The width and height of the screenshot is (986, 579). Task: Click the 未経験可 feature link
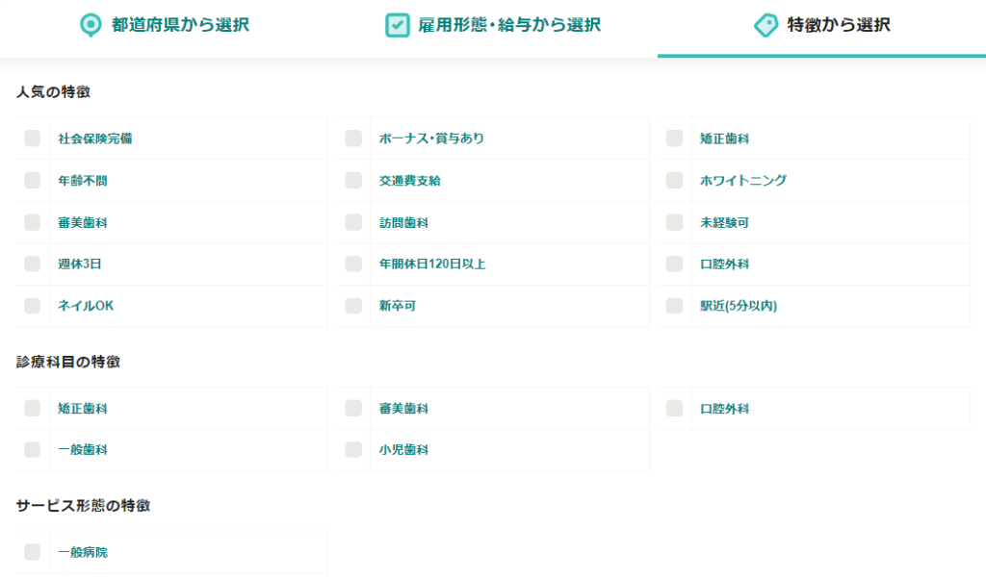[724, 223]
